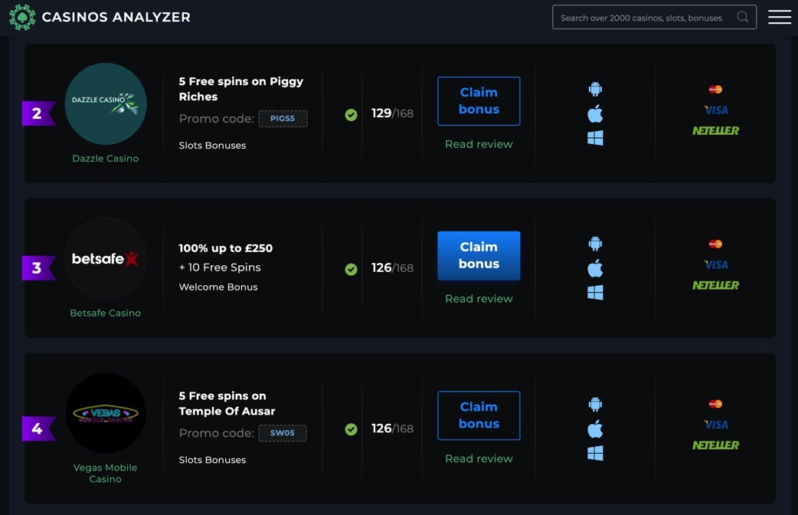Click the Android icon in Dazzle Casino row
This screenshot has width=798, height=515.
(x=595, y=89)
